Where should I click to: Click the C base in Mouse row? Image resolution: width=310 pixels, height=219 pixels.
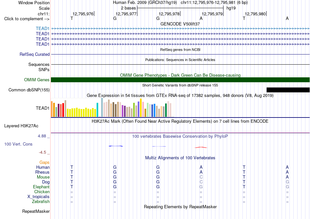pyautogui.click(x=201, y=177)
